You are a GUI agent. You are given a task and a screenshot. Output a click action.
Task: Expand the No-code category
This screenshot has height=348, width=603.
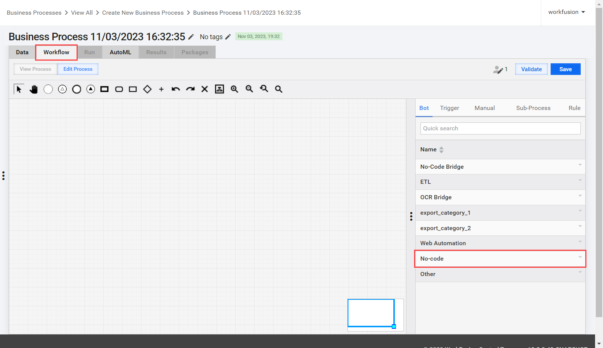click(x=500, y=259)
